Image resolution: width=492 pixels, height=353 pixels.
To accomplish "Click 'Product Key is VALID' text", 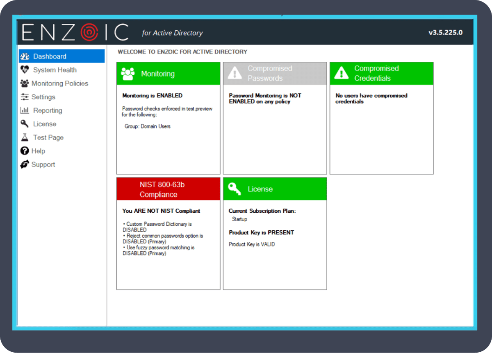I will (x=252, y=244).
